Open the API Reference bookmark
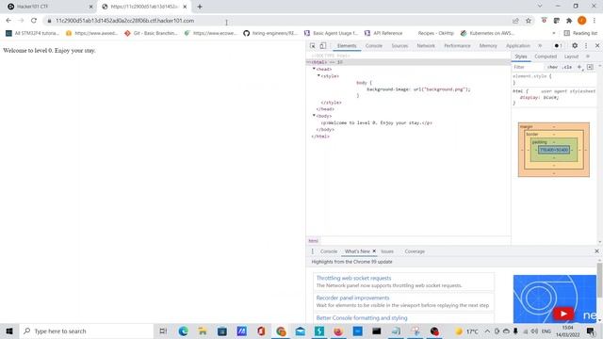The width and height of the screenshot is (603, 339). pos(383,34)
